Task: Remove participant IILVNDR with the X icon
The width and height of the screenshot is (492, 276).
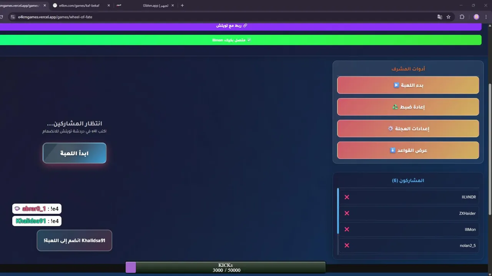Action: coord(347,197)
